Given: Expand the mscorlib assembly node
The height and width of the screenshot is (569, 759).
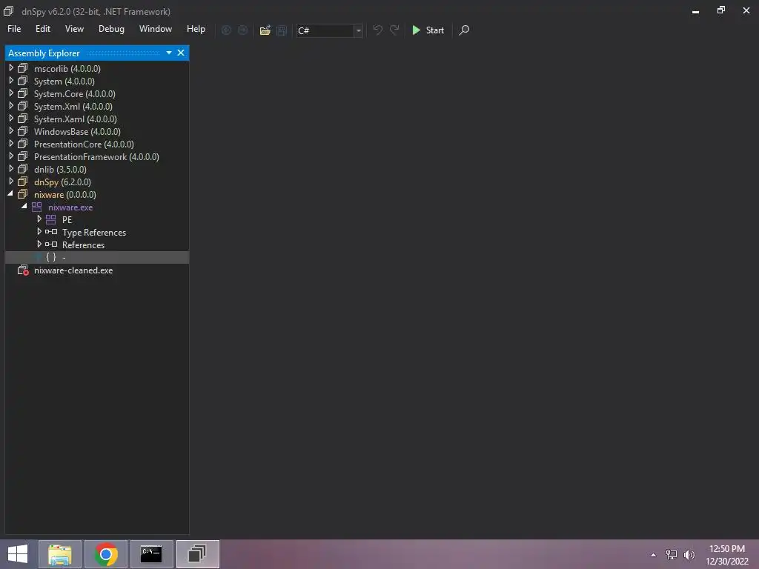Looking at the screenshot, I should [x=11, y=68].
